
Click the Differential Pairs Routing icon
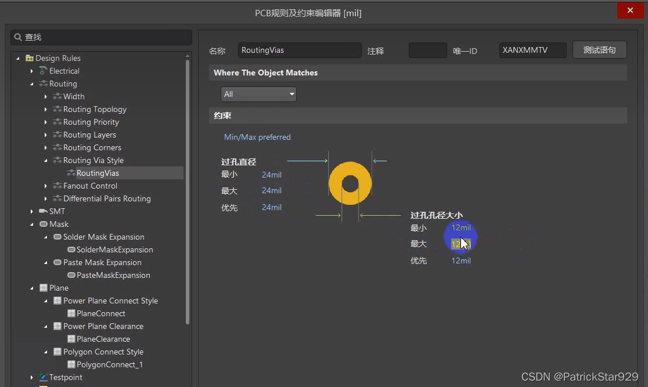point(57,198)
